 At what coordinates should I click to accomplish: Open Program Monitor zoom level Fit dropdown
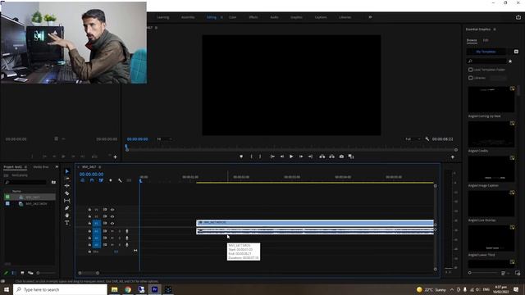coord(165,138)
